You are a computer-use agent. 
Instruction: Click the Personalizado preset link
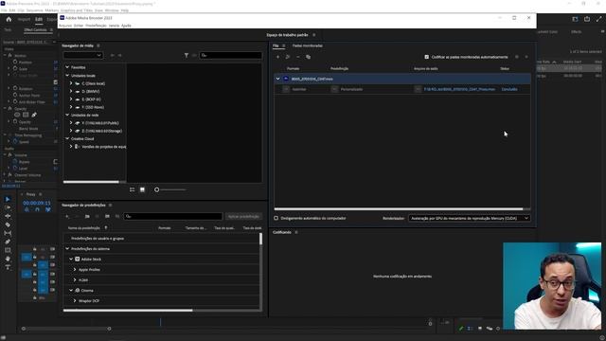[x=351, y=89]
